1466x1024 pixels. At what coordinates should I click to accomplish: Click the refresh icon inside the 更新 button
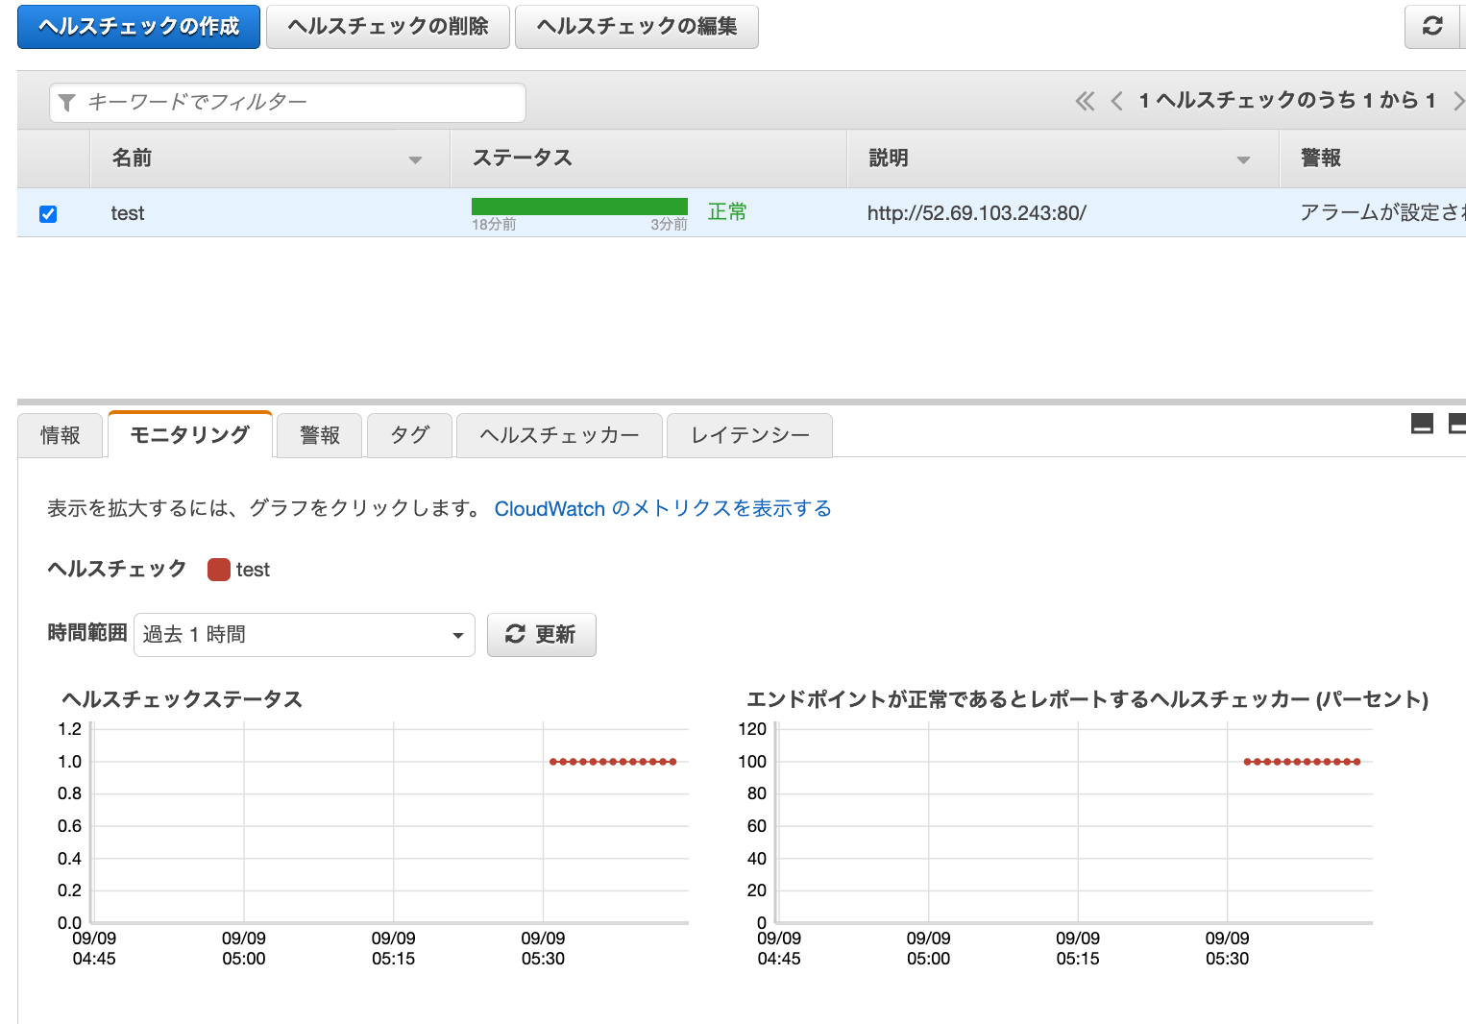tap(515, 634)
